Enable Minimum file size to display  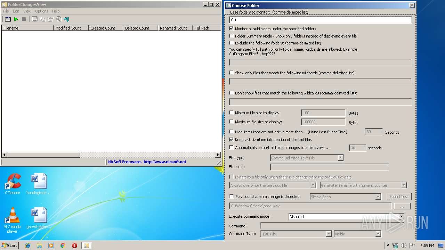(232, 113)
